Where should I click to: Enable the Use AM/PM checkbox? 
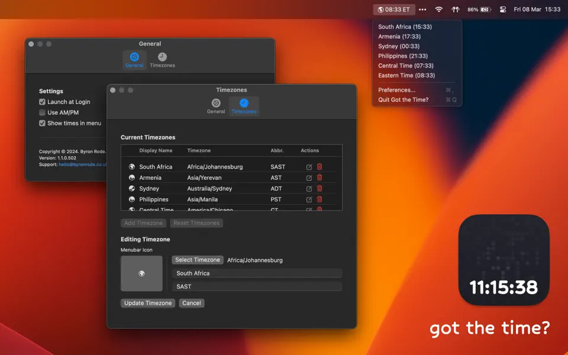tap(43, 112)
